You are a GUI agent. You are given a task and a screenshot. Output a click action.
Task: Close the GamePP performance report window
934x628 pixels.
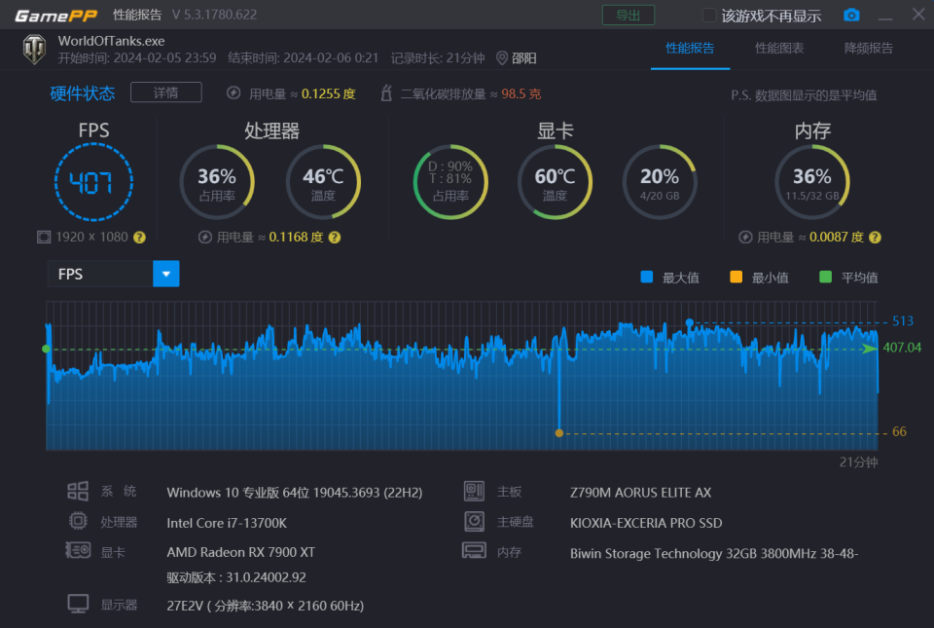point(918,15)
